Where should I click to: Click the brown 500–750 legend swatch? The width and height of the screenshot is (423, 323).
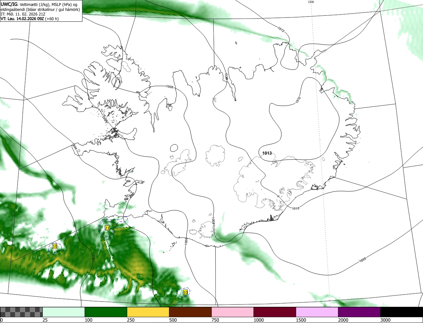[190, 312]
